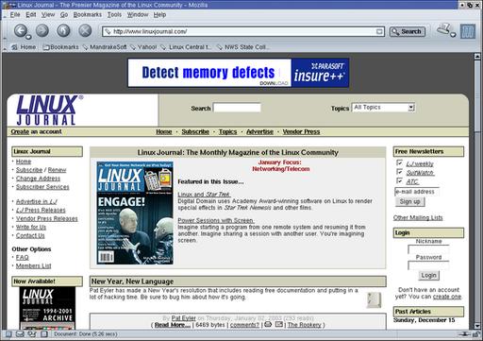Screen dimensions: 483x341
Task: Stop loading with the Stop icon
Action: click(x=85, y=30)
